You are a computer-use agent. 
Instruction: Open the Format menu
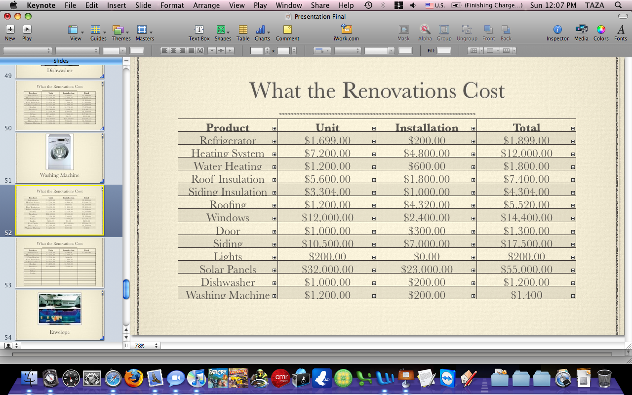tap(172, 5)
